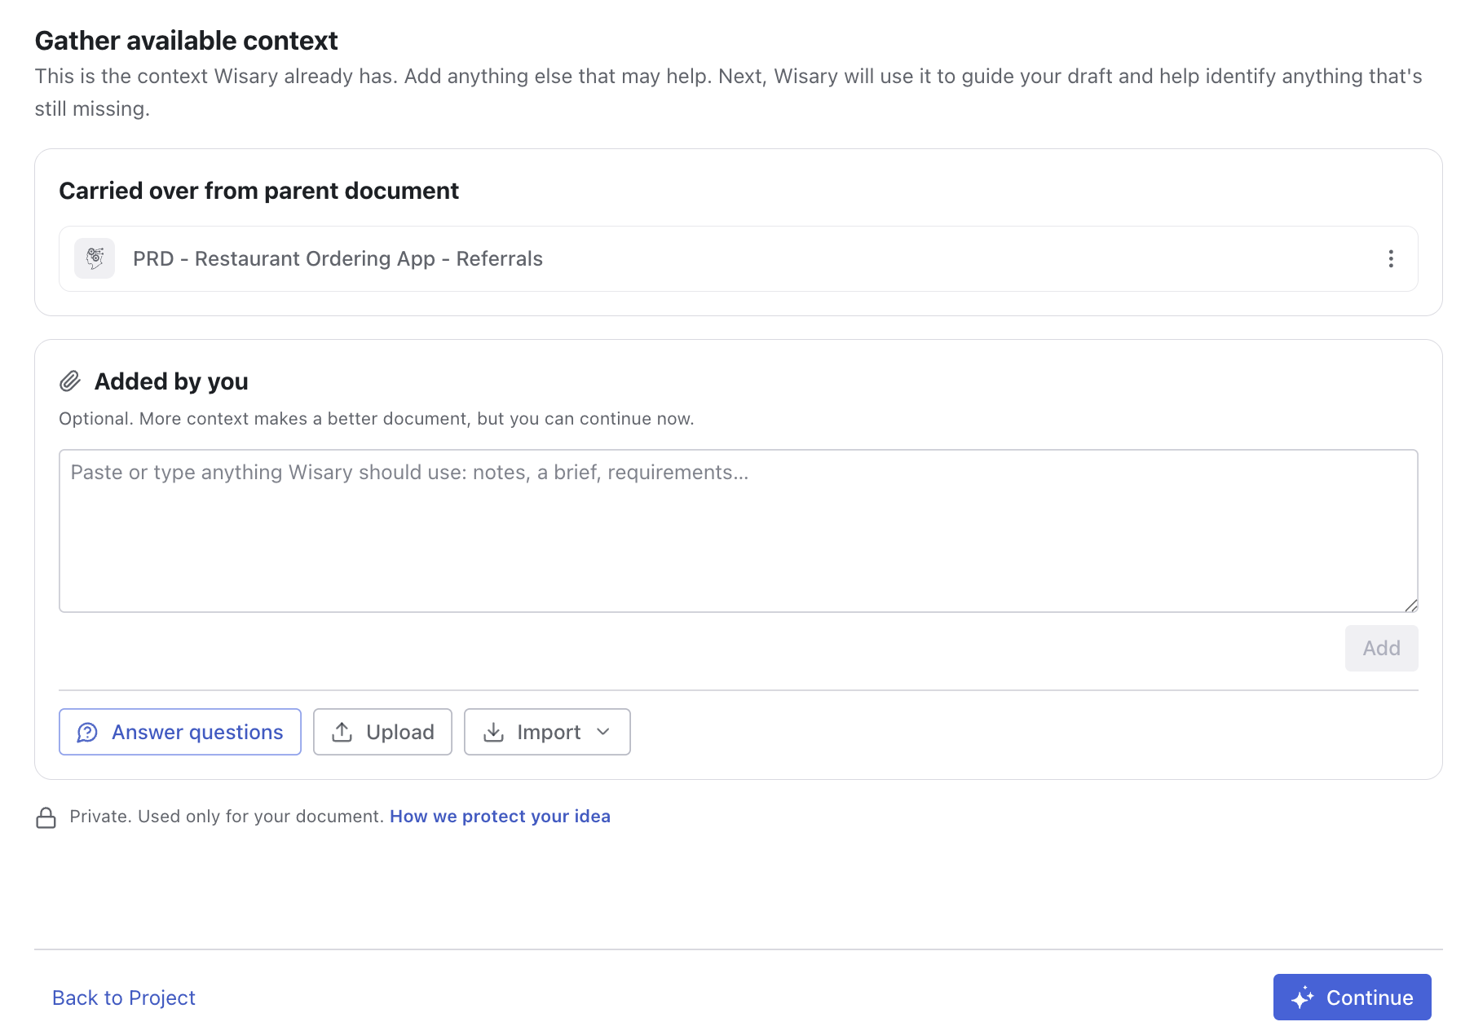
Task: Click the upload arrow icon
Action: pos(342,732)
